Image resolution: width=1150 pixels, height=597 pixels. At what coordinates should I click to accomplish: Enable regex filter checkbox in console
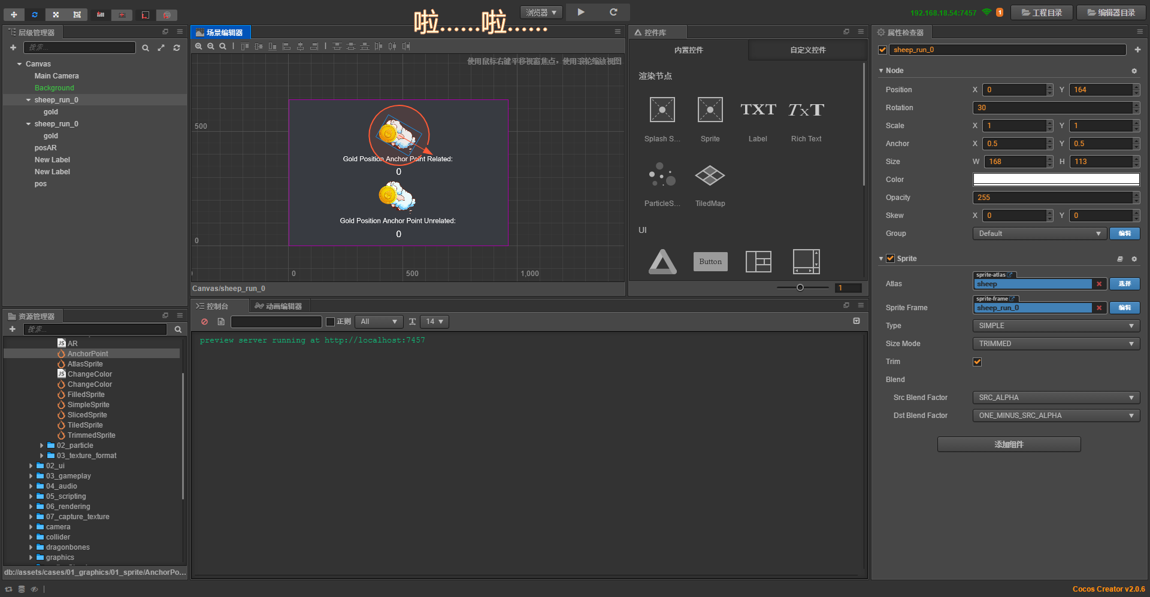tap(330, 322)
